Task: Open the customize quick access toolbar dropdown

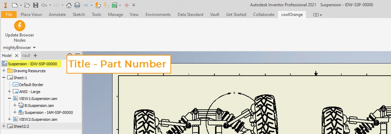Action: 134,5
